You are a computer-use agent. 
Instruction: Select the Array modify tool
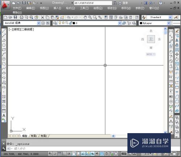point(177,50)
